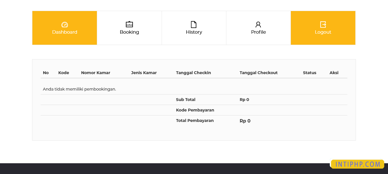Screen dimensions: 388x174
Task: Click the Sub Total "Rp 0" amount
Action: [x=244, y=100]
